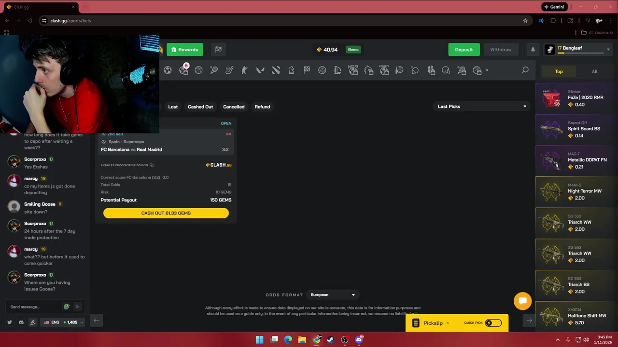Toggle the Quick Pick switch
Viewport: 618px width, 347px height.
point(493,323)
